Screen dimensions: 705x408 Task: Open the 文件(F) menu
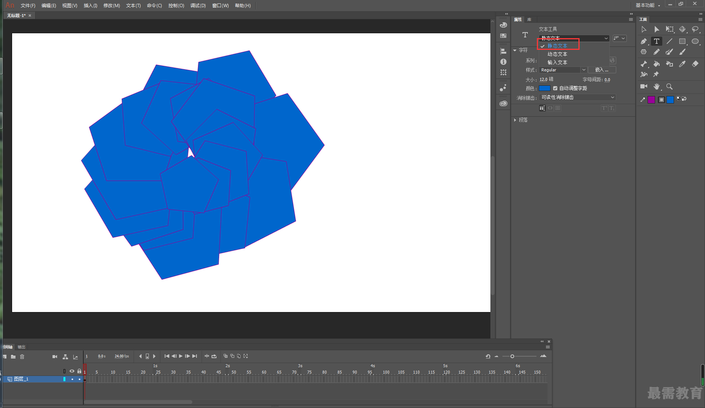[28, 6]
